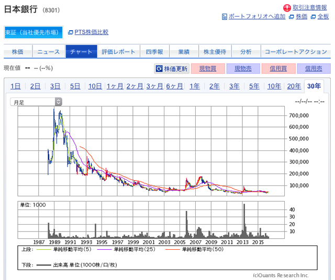This screenshot has width=335, height=280.
Task: Select the 30年 chart range
Action: [x=314, y=86]
